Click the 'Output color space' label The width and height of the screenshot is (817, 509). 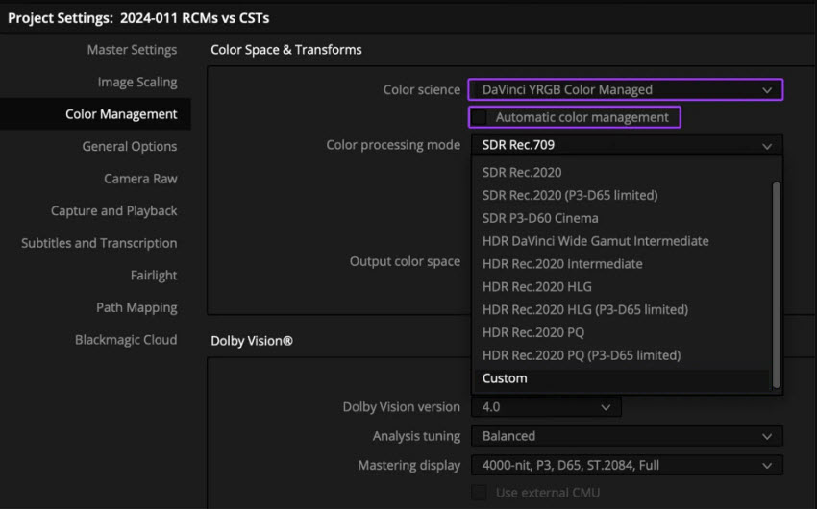point(405,261)
